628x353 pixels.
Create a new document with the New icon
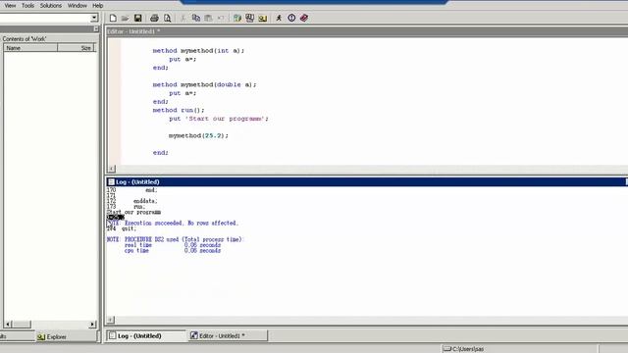[x=113, y=18]
